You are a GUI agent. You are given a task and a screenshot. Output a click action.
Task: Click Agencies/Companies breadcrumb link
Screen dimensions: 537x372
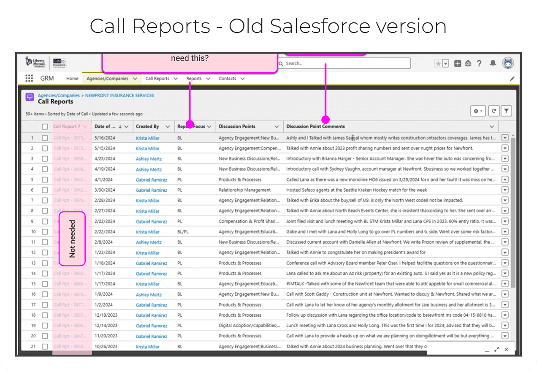tap(59, 95)
